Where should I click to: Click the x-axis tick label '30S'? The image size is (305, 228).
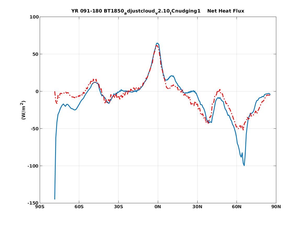(118, 207)
